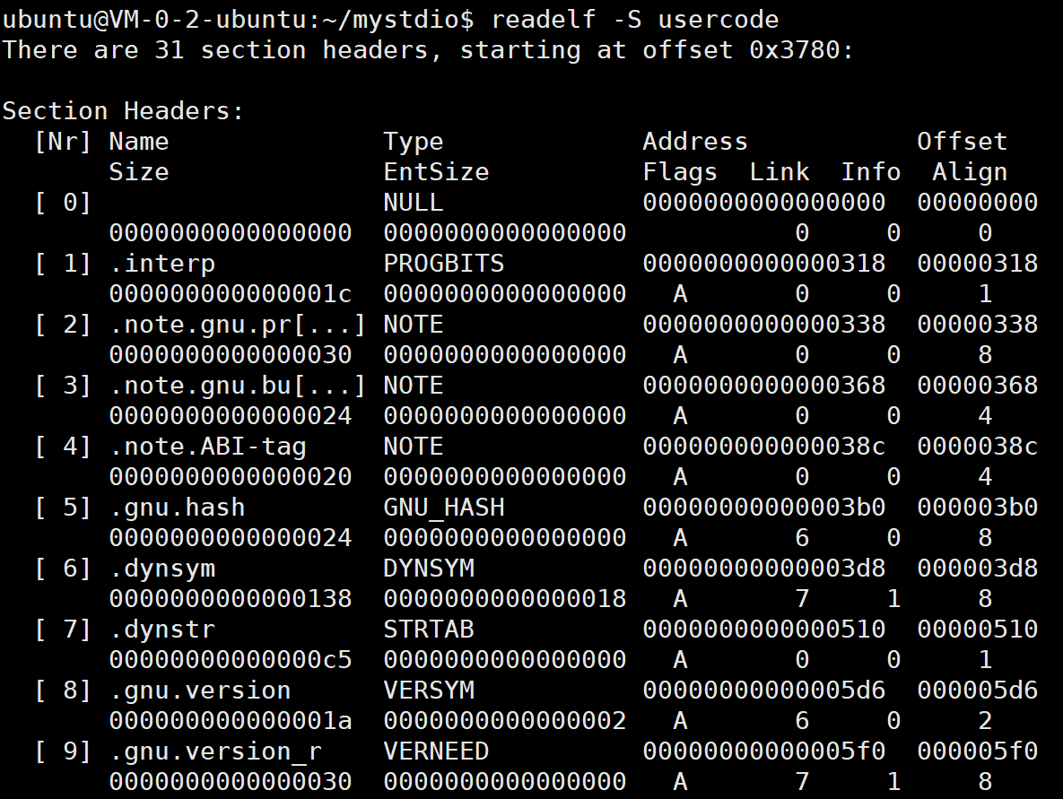Image resolution: width=1063 pixels, height=799 pixels.
Task: Click the 'Address' column header
Action: 695,141
